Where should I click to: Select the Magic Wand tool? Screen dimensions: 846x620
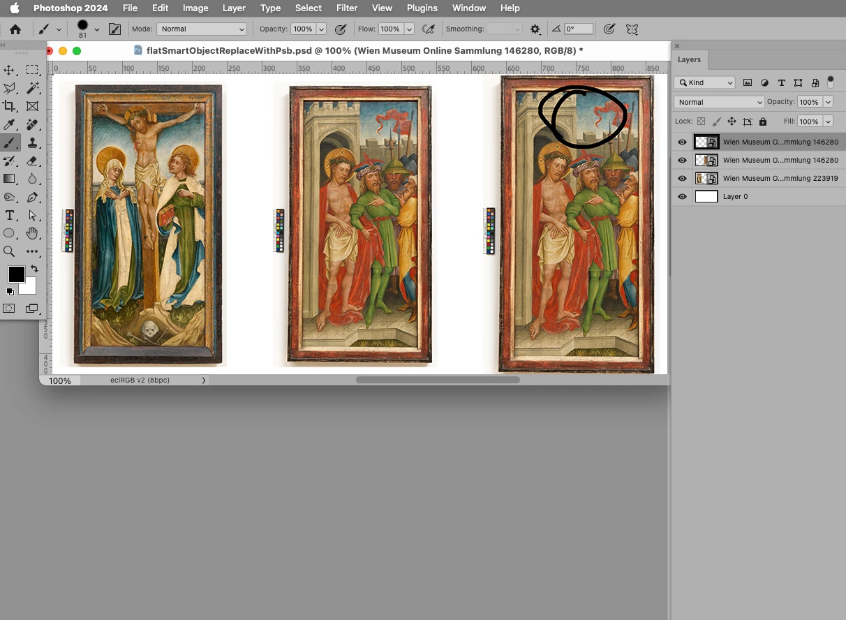[x=32, y=88]
